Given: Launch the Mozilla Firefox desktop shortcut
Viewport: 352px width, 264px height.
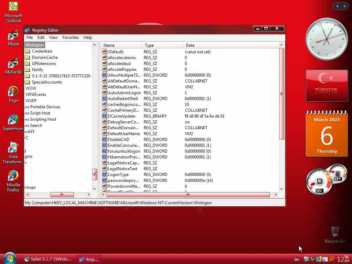Looking at the screenshot, I should [13, 181].
